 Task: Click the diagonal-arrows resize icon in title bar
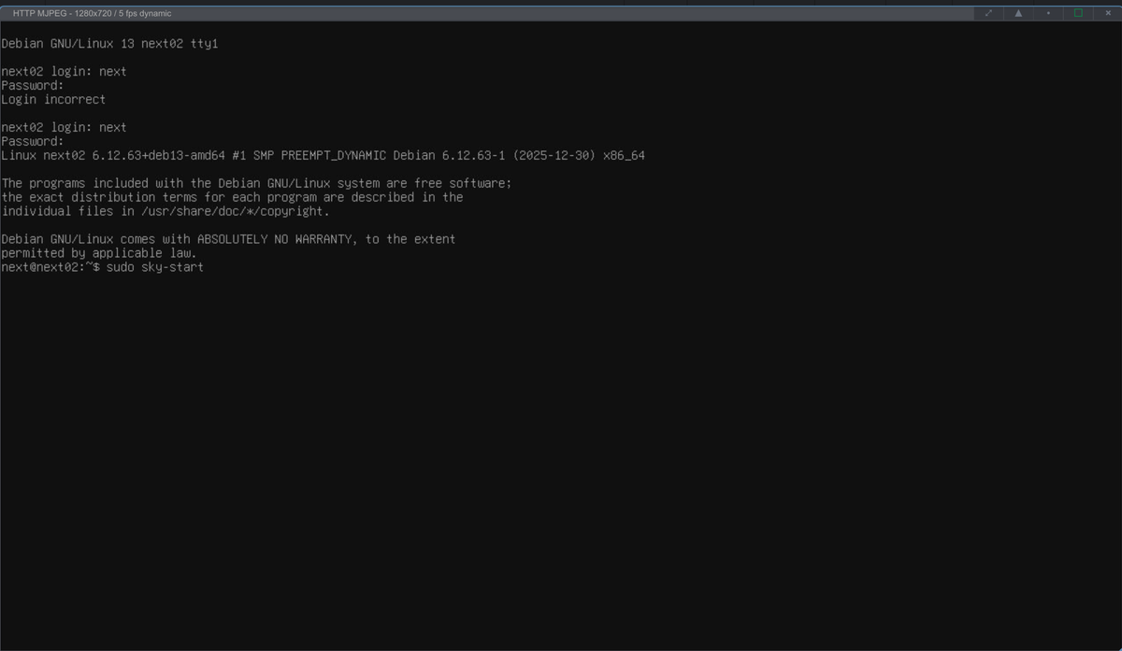click(x=988, y=13)
